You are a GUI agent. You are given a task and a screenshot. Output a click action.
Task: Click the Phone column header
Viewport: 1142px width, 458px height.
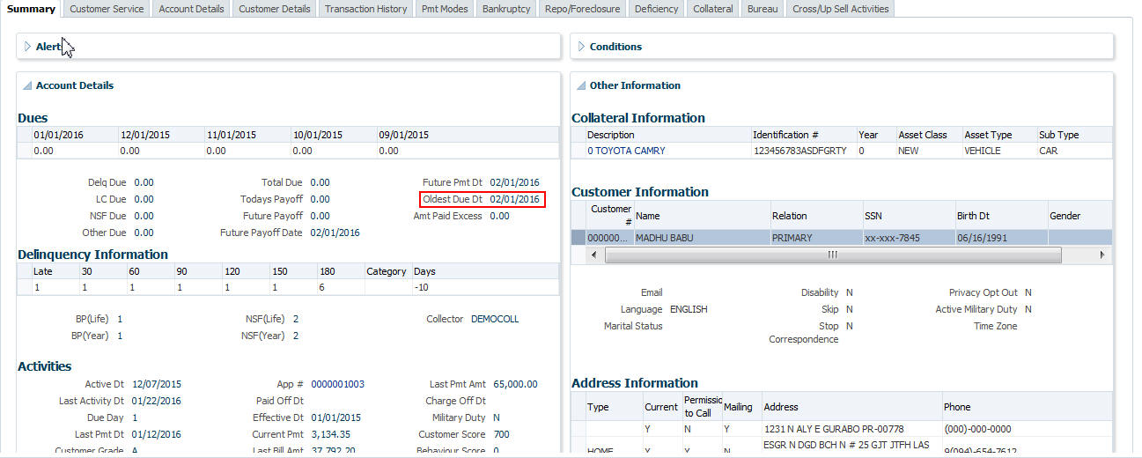click(957, 407)
